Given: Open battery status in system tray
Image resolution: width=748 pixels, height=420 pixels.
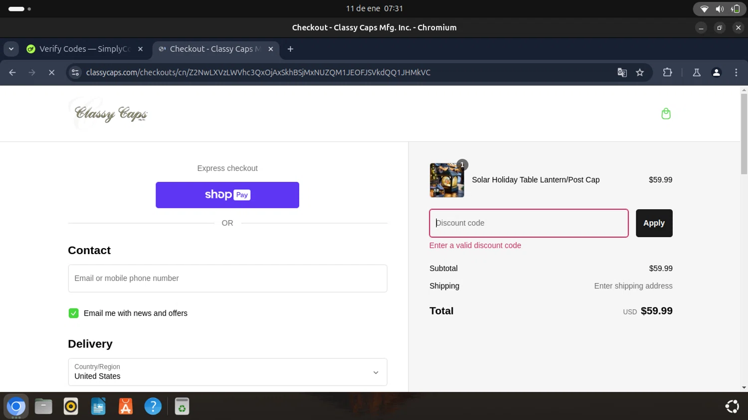Looking at the screenshot, I should [x=735, y=9].
